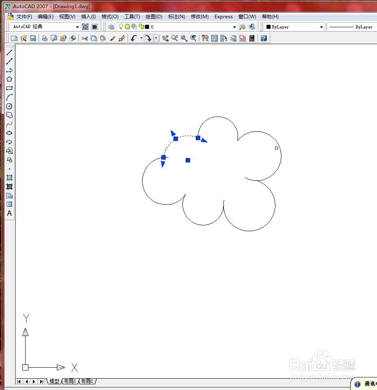
Task: Toggle layer 0 on/off lightbulb
Action: [x=121, y=26]
